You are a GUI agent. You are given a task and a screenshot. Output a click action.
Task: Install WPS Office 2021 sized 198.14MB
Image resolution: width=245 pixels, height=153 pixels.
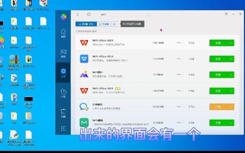coord(218,43)
